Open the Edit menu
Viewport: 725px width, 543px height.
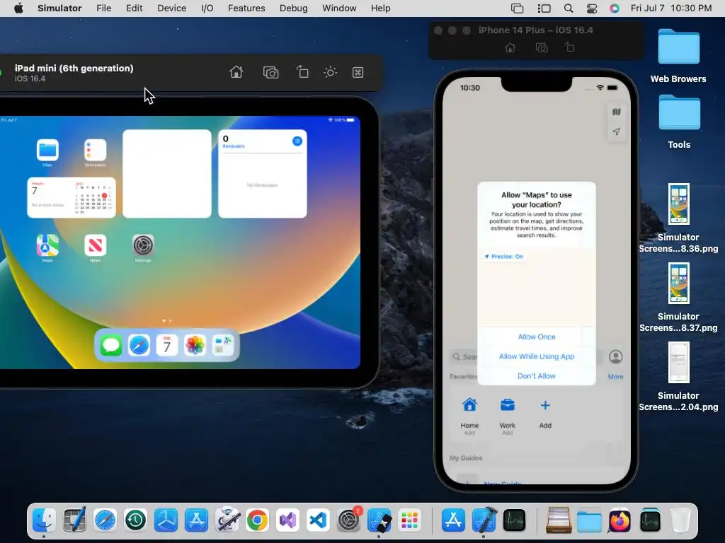click(134, 8)
